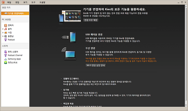Open 음악 library label
The image size is (188, 111).
(x=10, y=29)
